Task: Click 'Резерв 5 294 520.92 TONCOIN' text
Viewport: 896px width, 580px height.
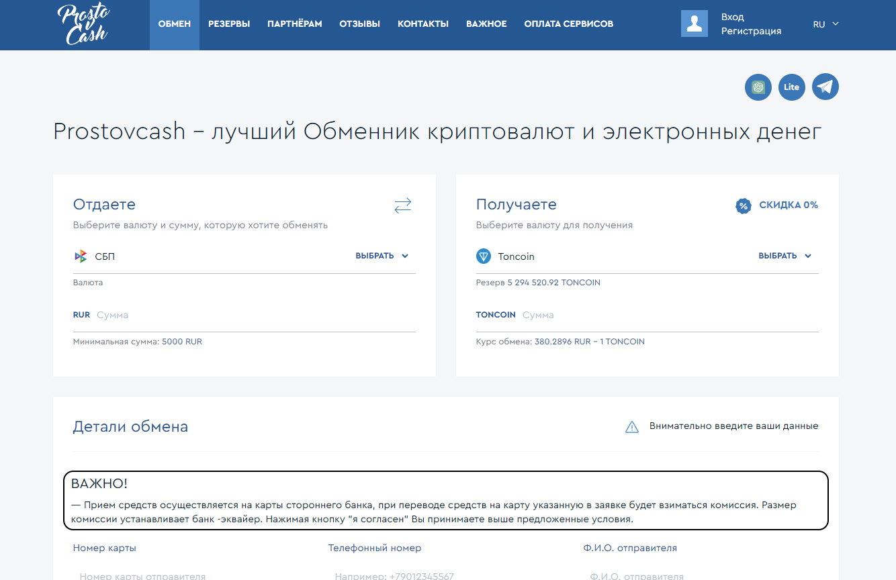Action: [538, 283]
